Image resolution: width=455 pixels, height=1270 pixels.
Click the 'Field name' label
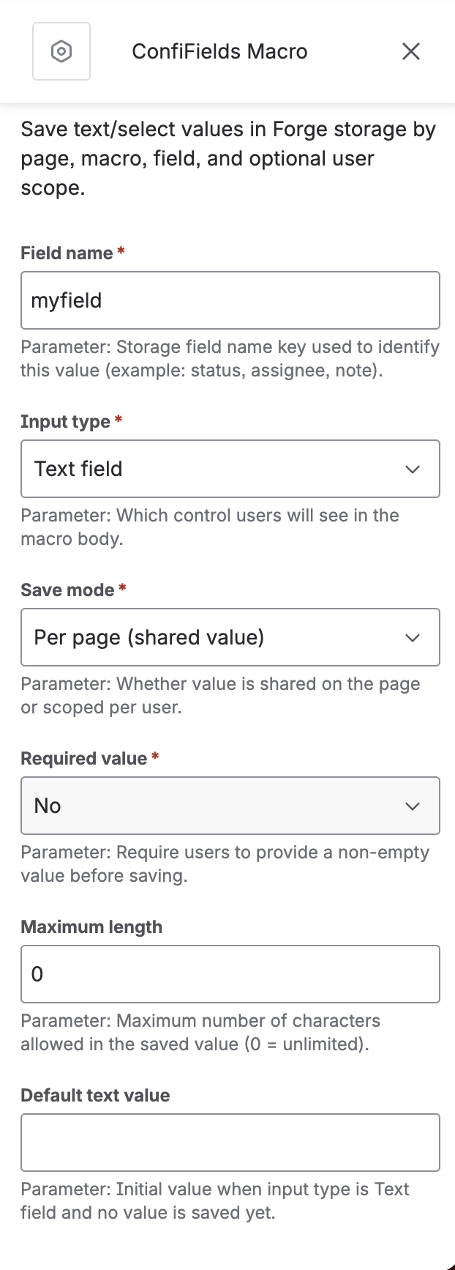point(67,253)
